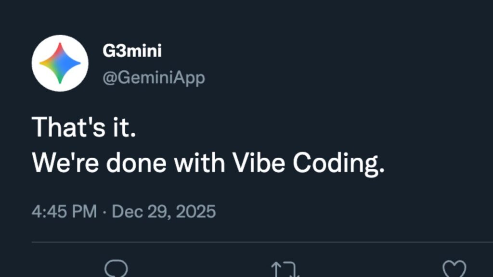493x277 pixels.
Task: Click the word "Coding" in the tweet
Action: (336, 164)
